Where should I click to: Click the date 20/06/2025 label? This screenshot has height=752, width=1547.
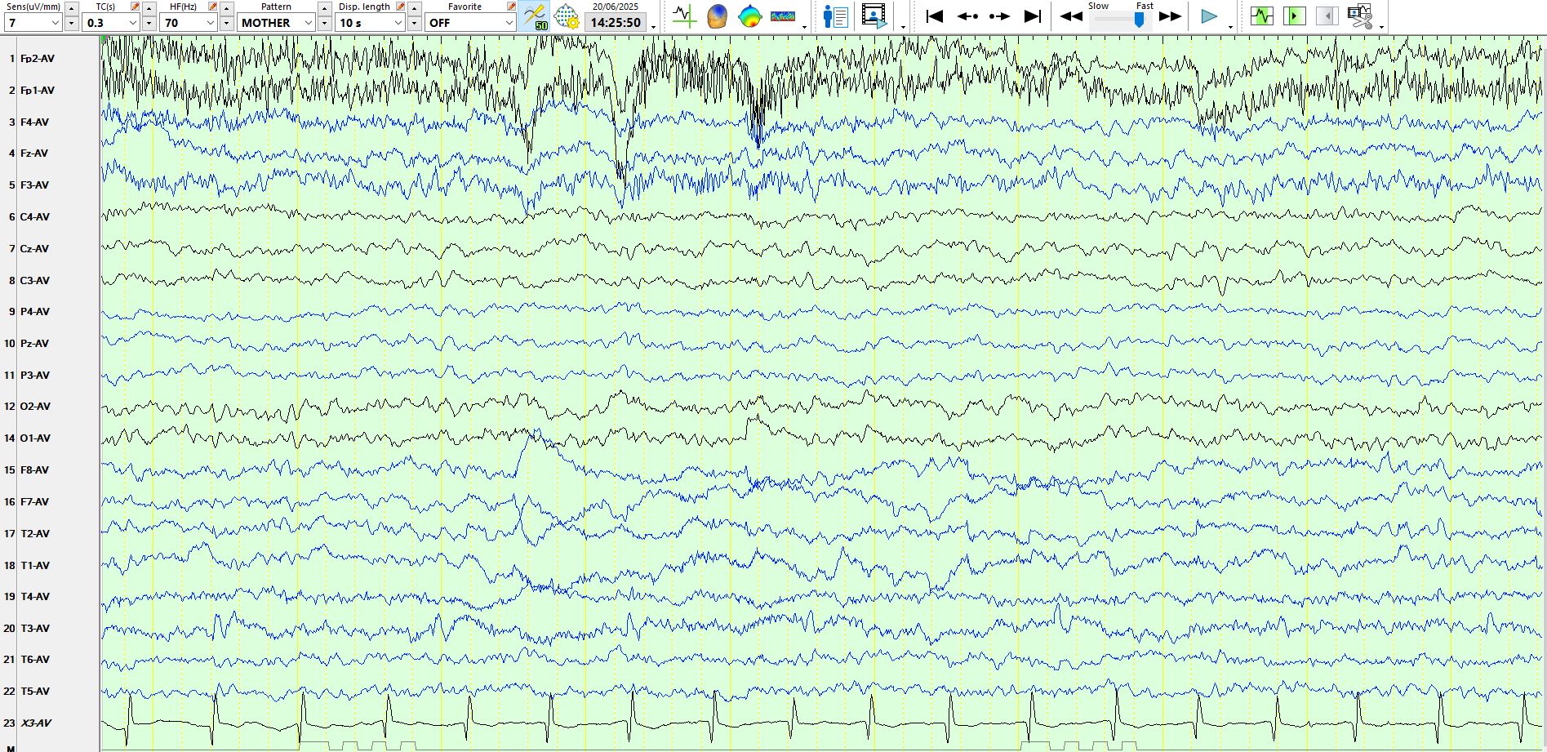[x=616, y=7]
